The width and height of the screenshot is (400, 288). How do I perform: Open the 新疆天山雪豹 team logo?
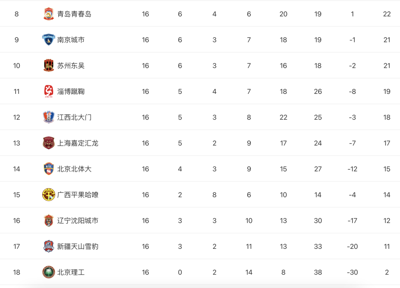pos(48,246)
